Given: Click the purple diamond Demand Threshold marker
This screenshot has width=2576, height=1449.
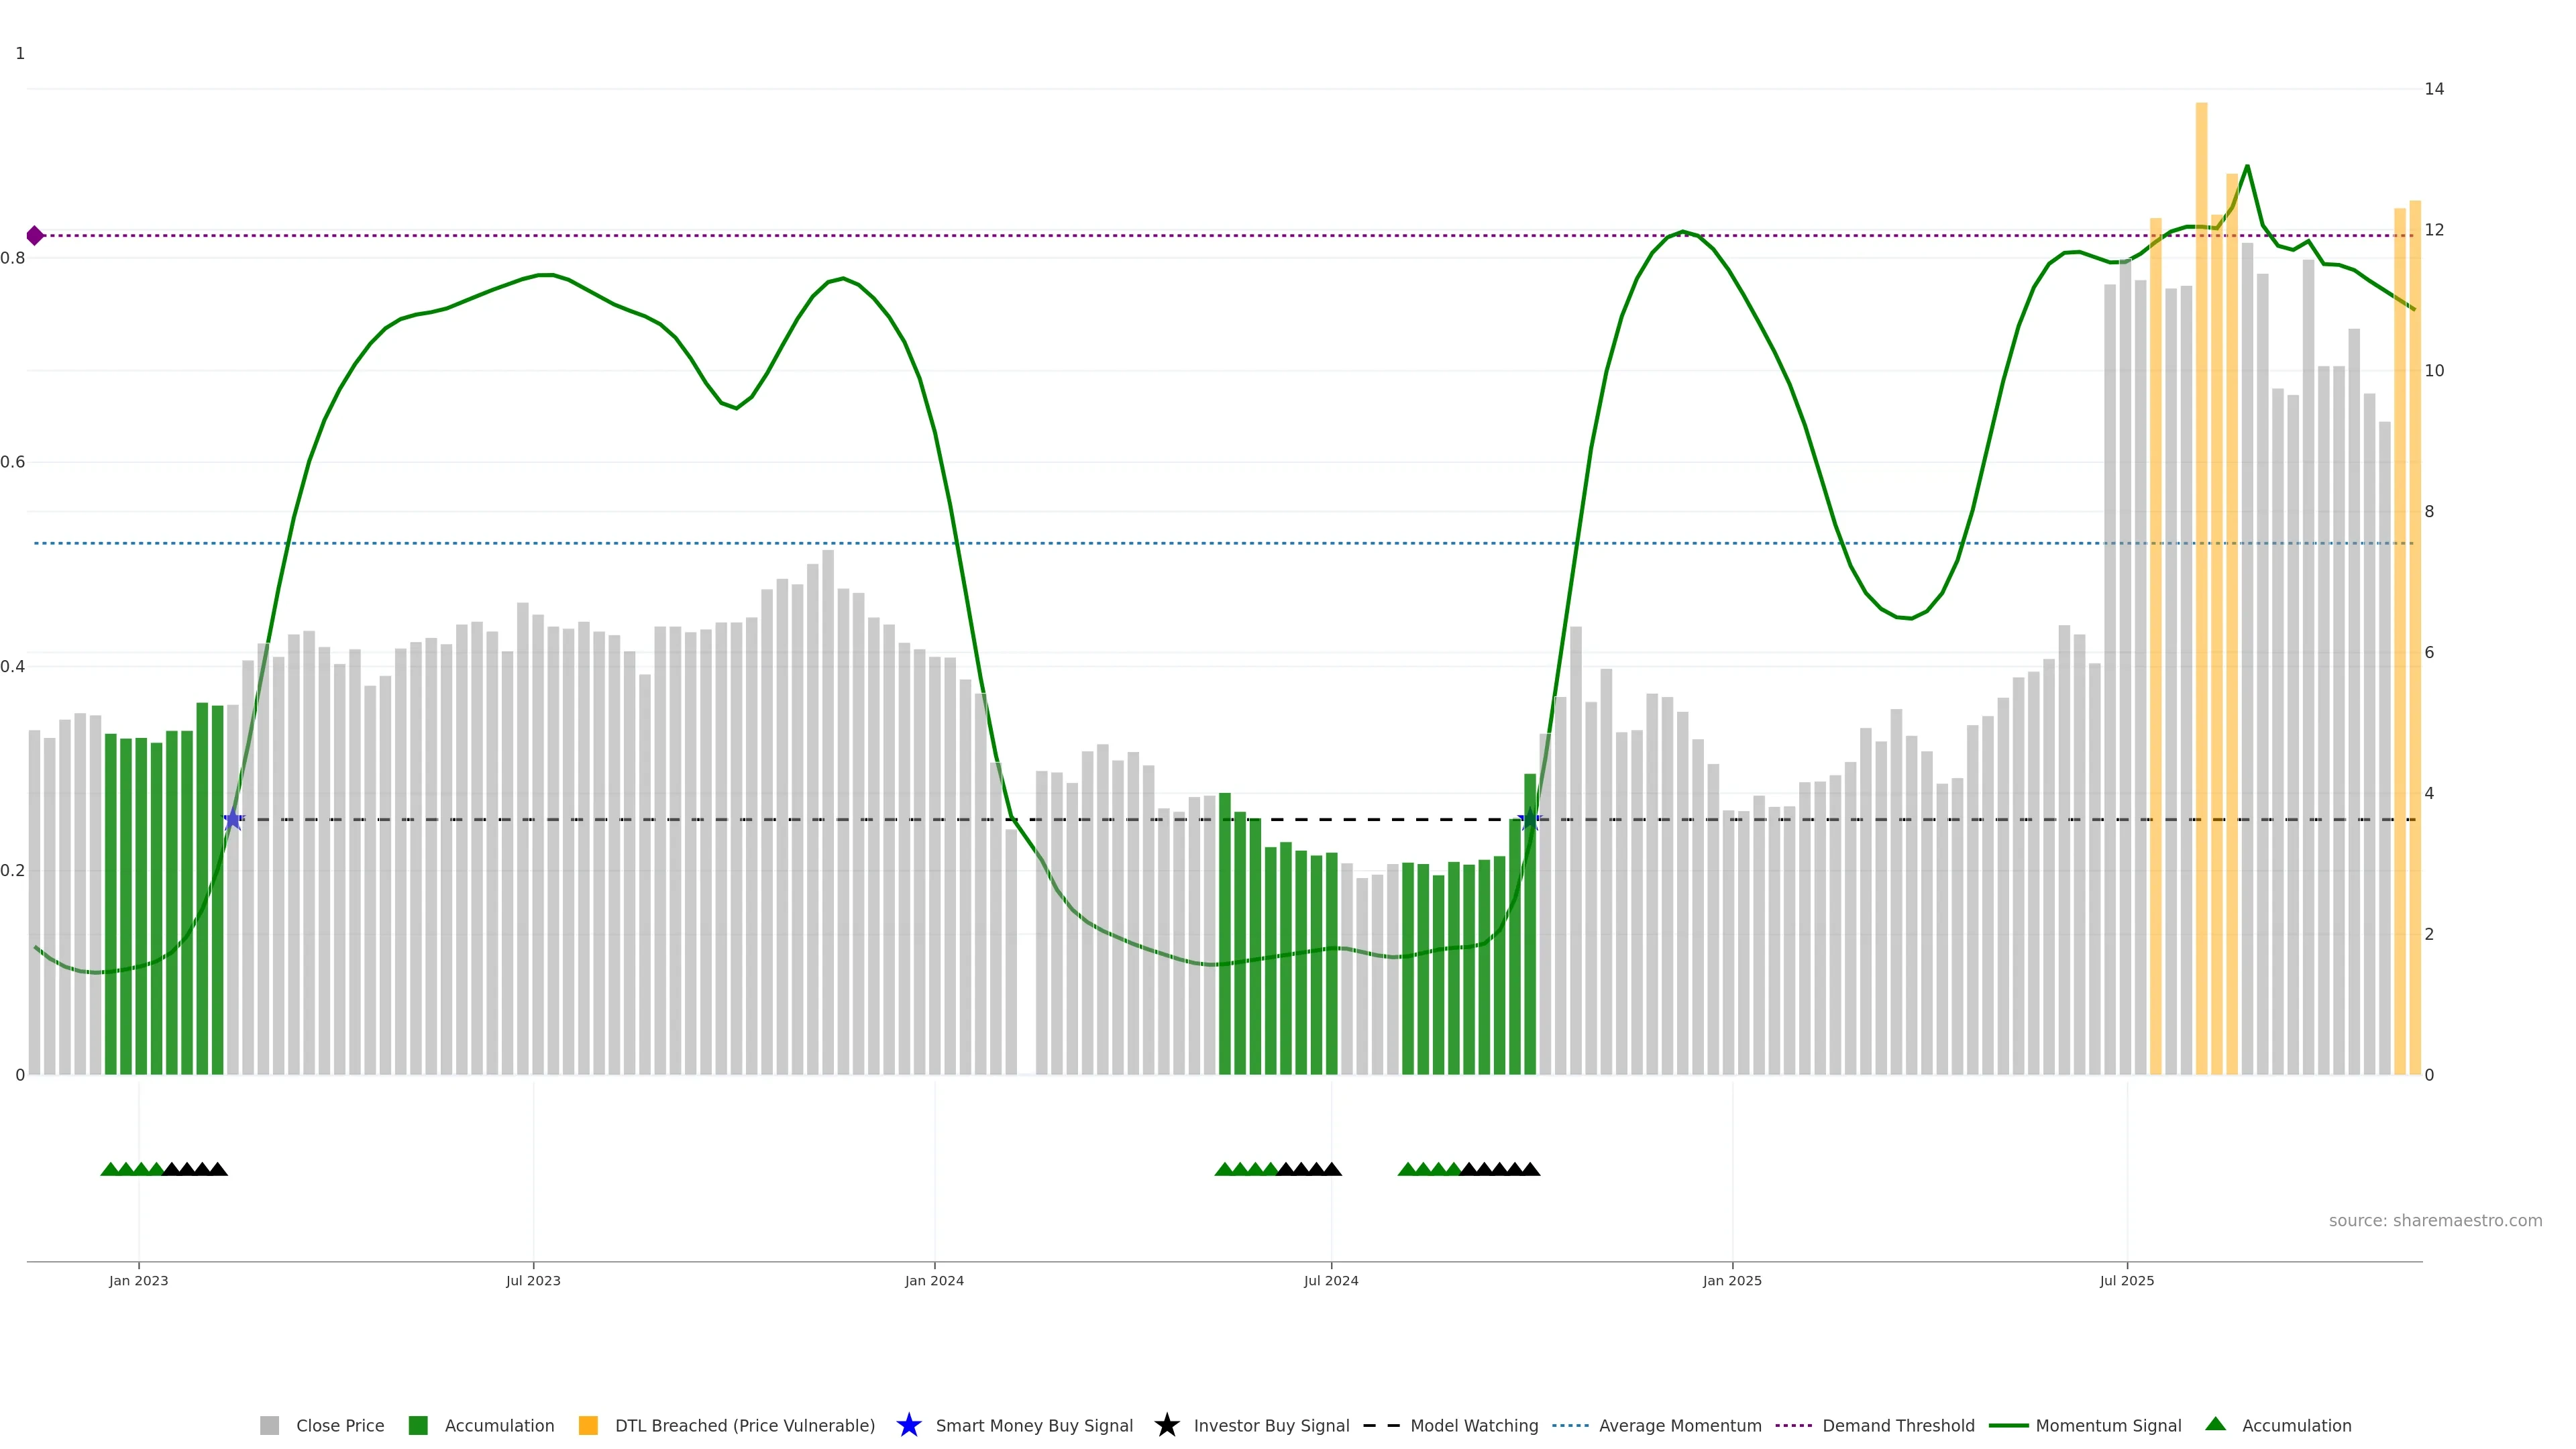Looking at the screenshot, I should (x=35, y=236).
